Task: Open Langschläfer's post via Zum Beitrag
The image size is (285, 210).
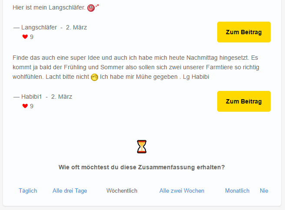Action: click(x=244, y=32)
